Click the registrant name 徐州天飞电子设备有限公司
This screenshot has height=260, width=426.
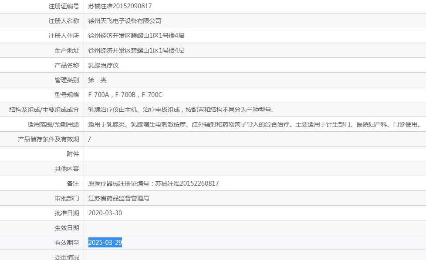click(x=125, y=21)
